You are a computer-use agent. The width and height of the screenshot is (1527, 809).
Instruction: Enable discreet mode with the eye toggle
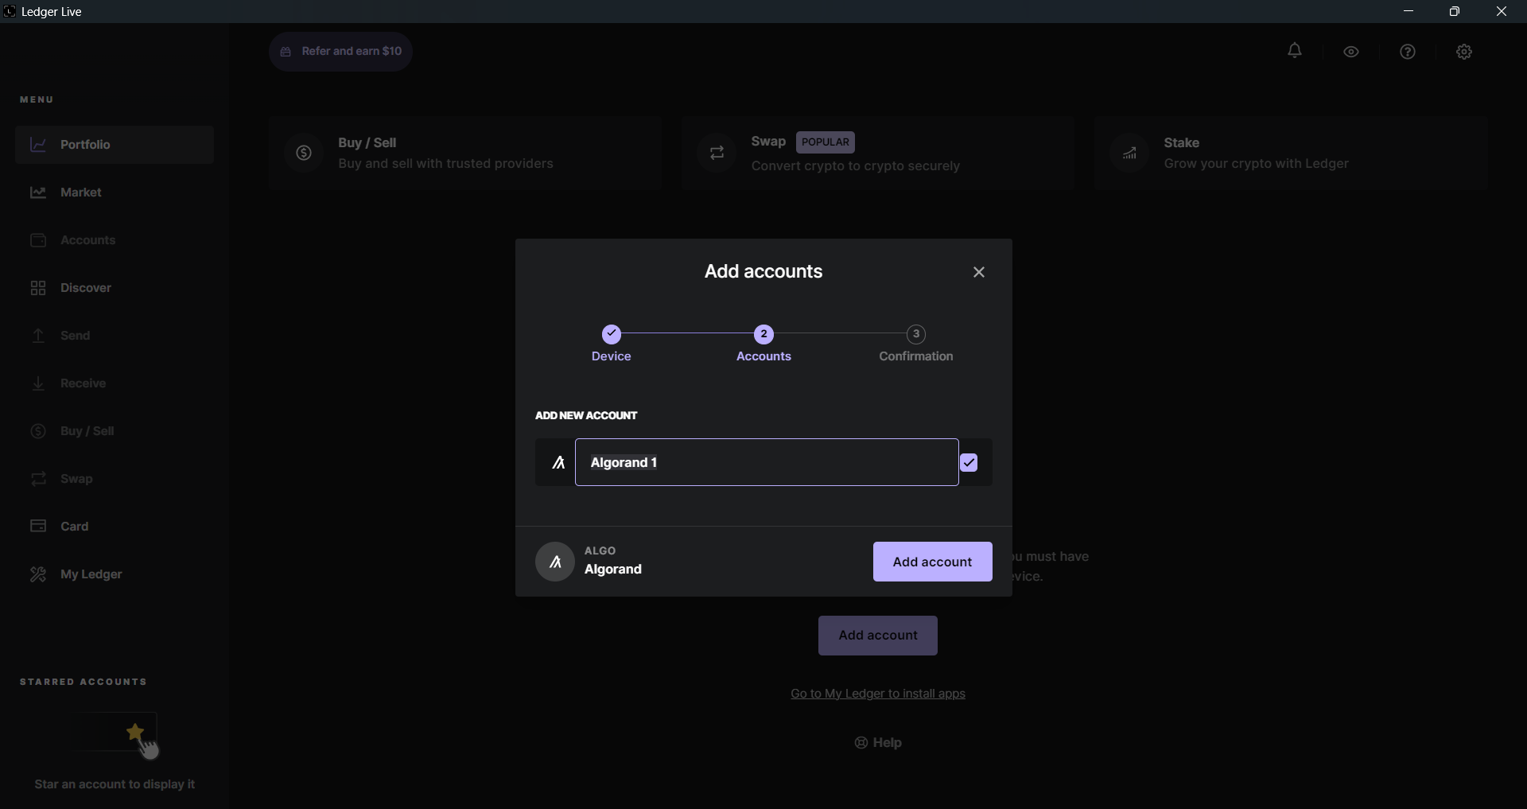coord(1351,51)
